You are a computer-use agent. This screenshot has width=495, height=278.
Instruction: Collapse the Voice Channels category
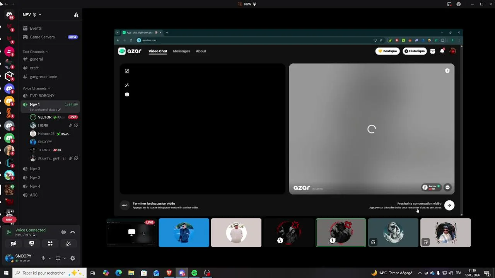coord(36,88)
